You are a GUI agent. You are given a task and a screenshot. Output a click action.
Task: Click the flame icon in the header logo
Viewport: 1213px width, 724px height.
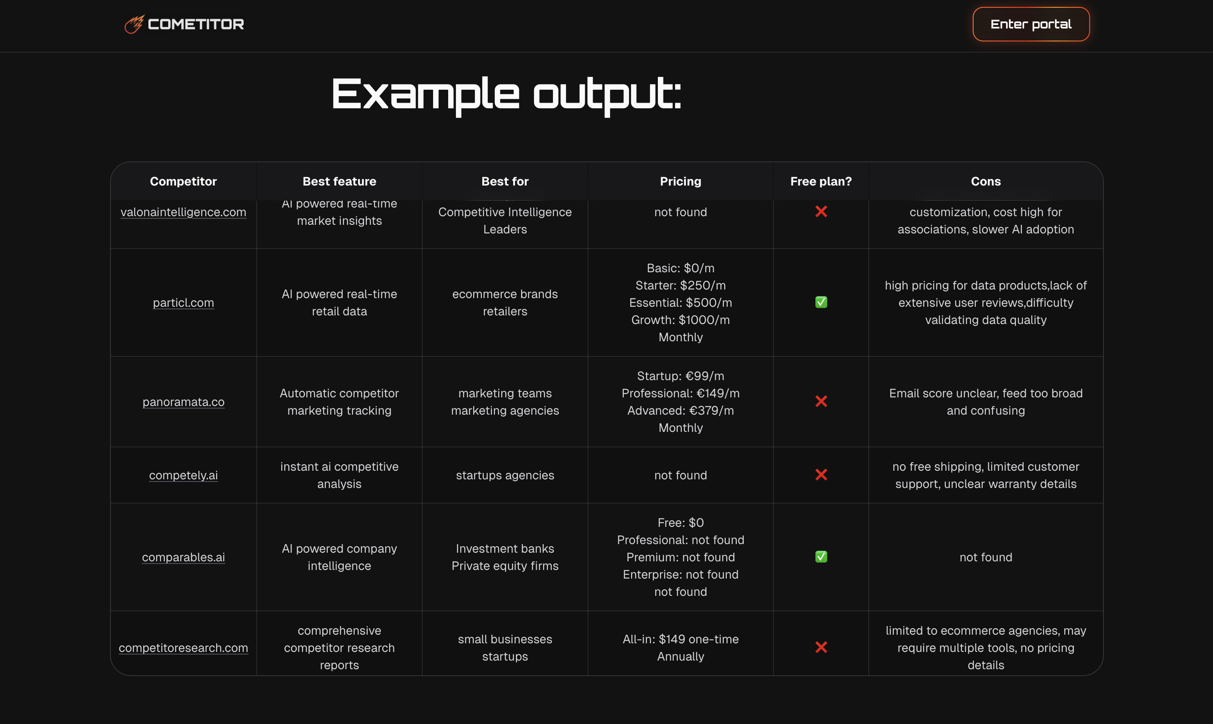tap(134, 23)
